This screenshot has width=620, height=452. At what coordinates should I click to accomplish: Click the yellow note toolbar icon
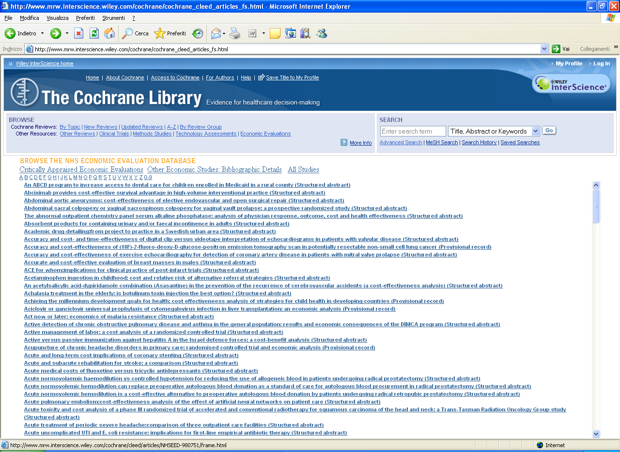click(275, 33)
